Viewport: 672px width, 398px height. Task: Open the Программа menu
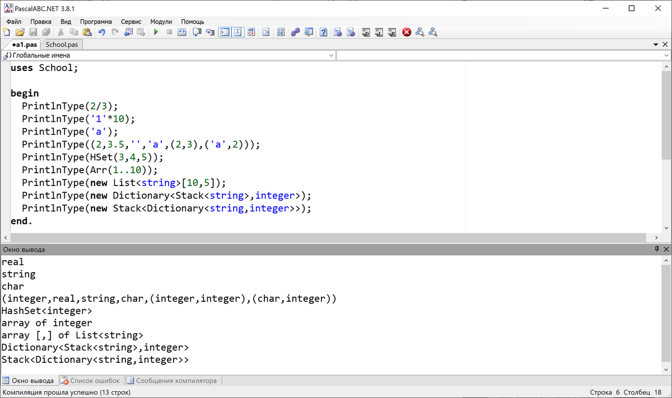point(96,21)
